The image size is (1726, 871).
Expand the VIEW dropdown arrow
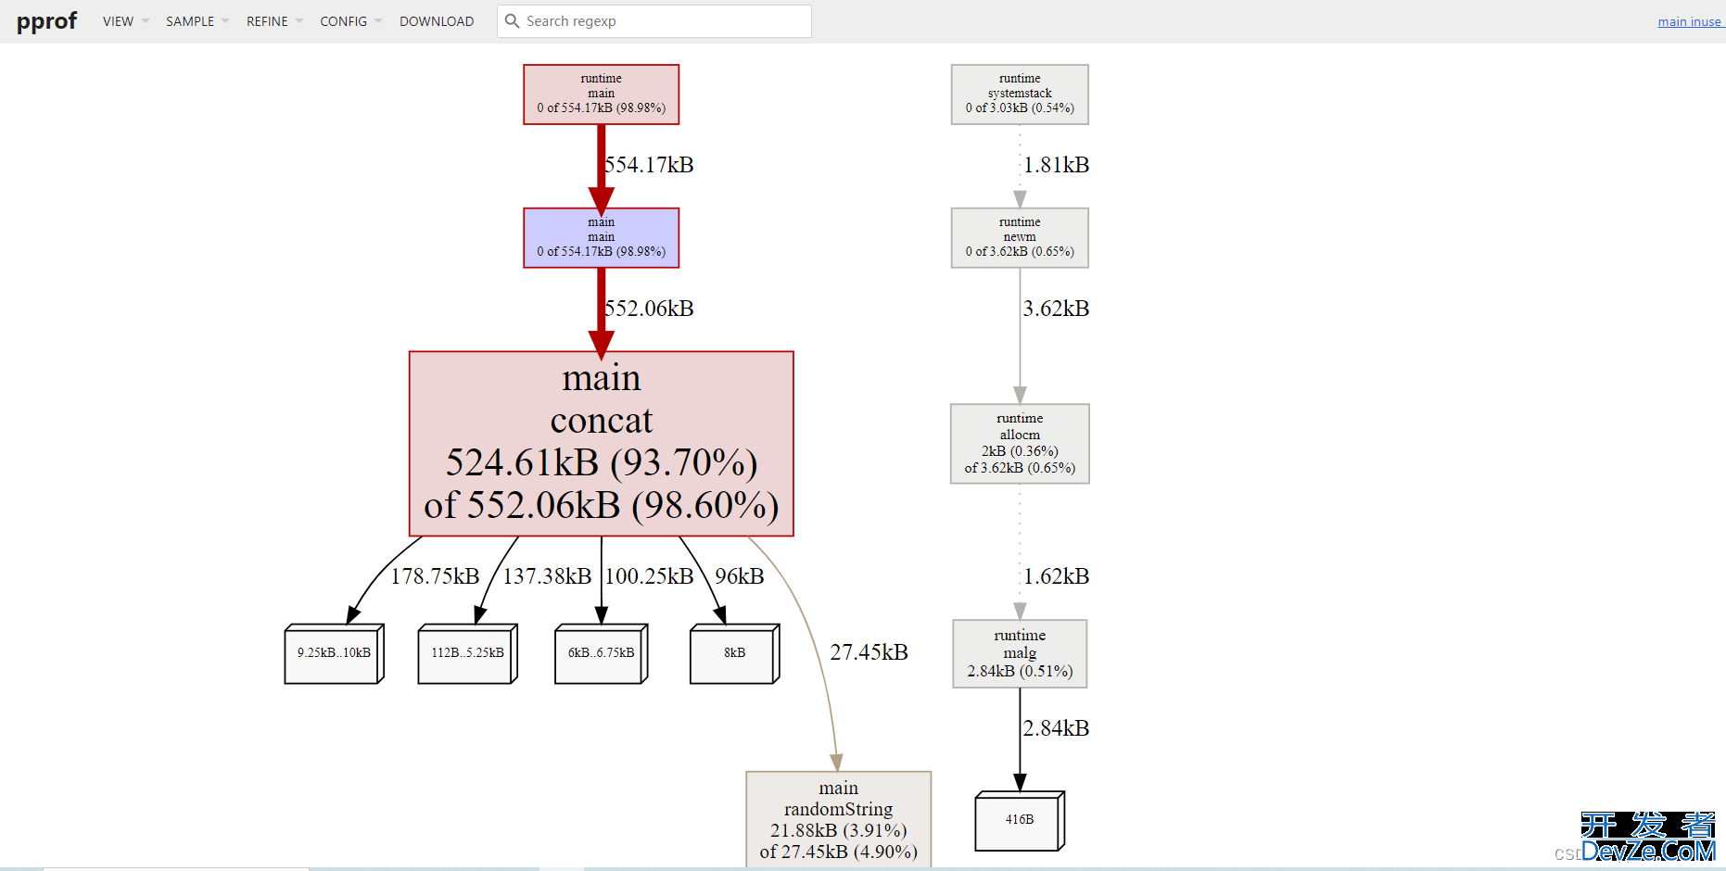146,21
